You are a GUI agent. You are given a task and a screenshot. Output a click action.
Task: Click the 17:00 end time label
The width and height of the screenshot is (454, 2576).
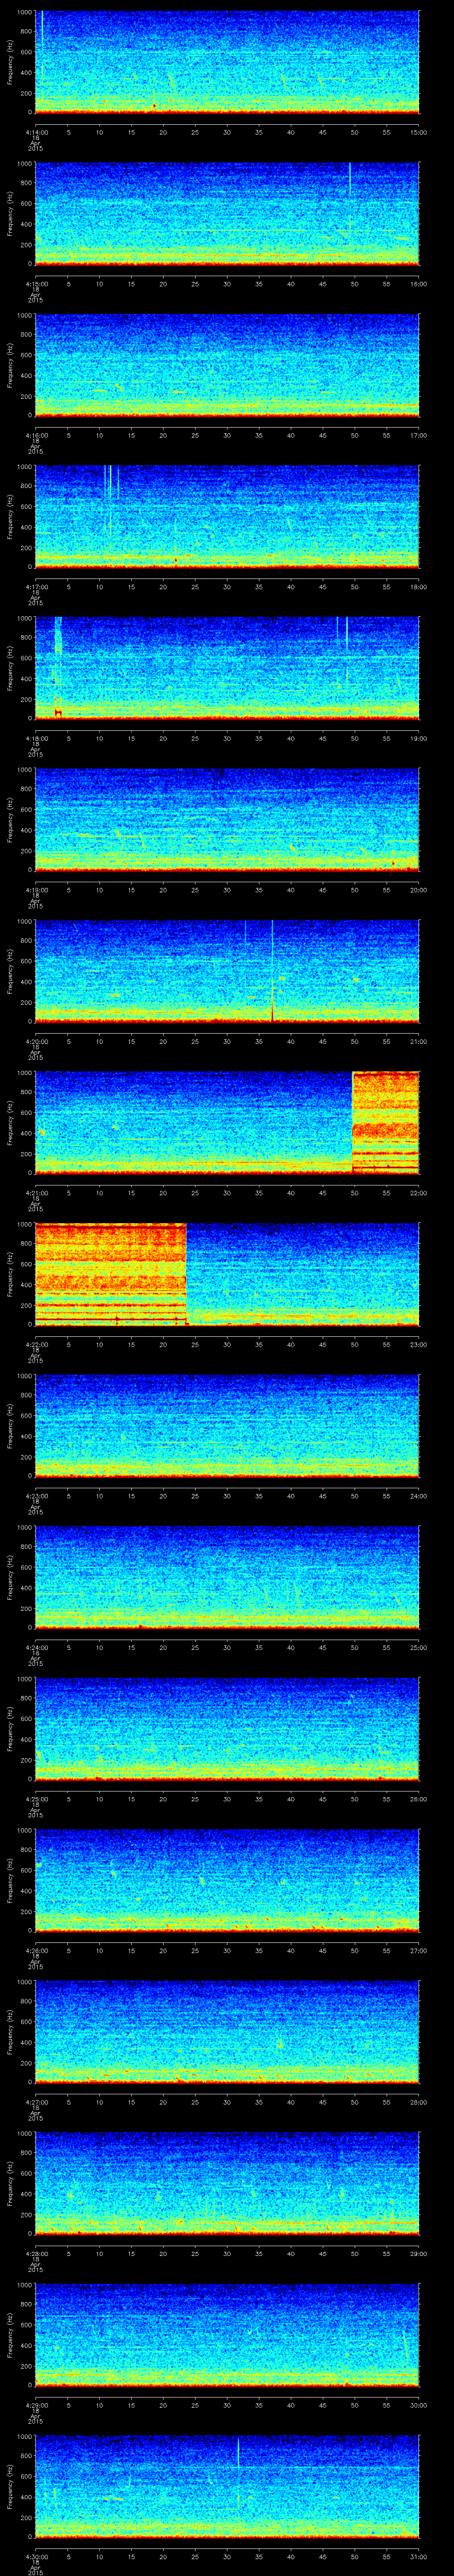[x=418, y=435]
